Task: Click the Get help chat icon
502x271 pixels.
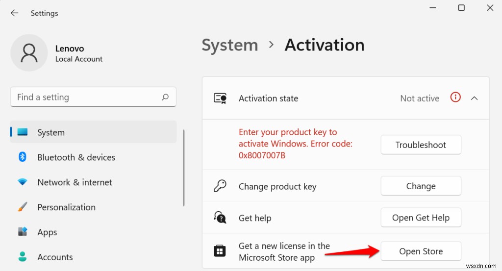Action: click(x=220, y=218)
